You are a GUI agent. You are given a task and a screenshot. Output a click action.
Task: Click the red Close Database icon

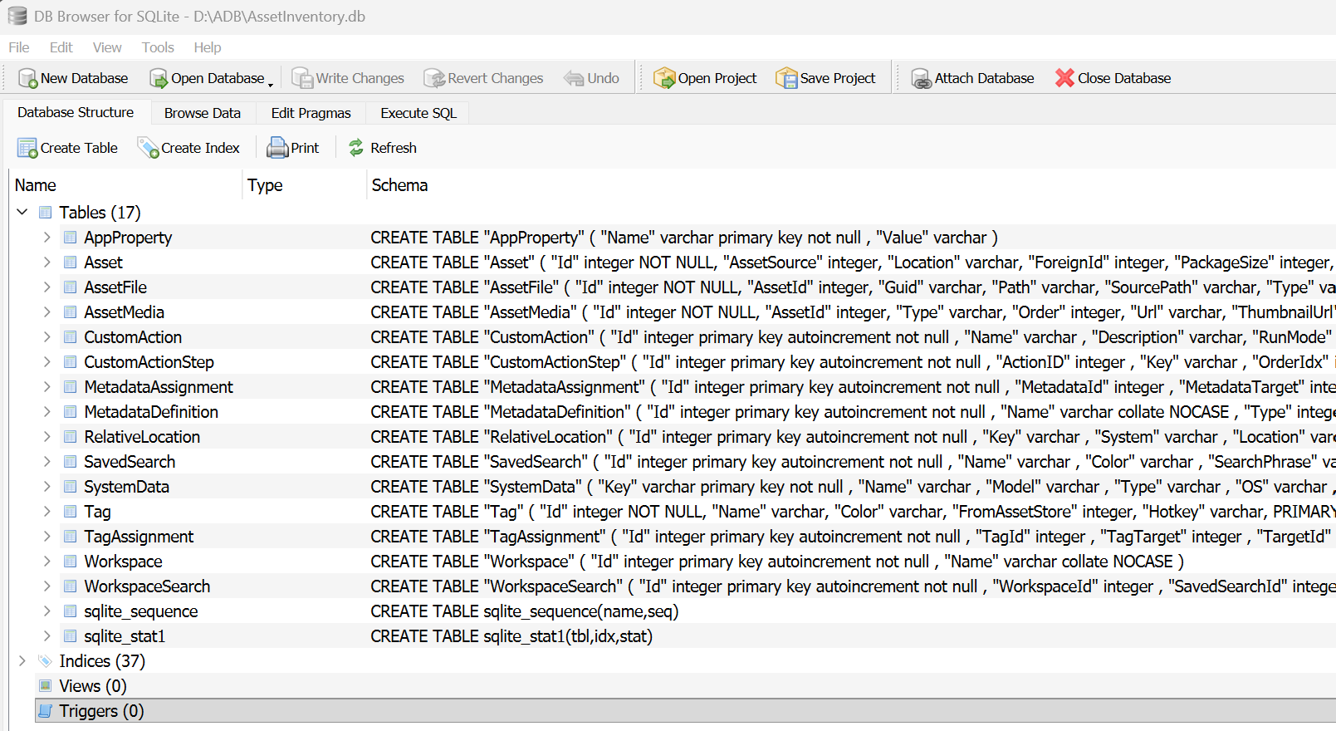1064,78
